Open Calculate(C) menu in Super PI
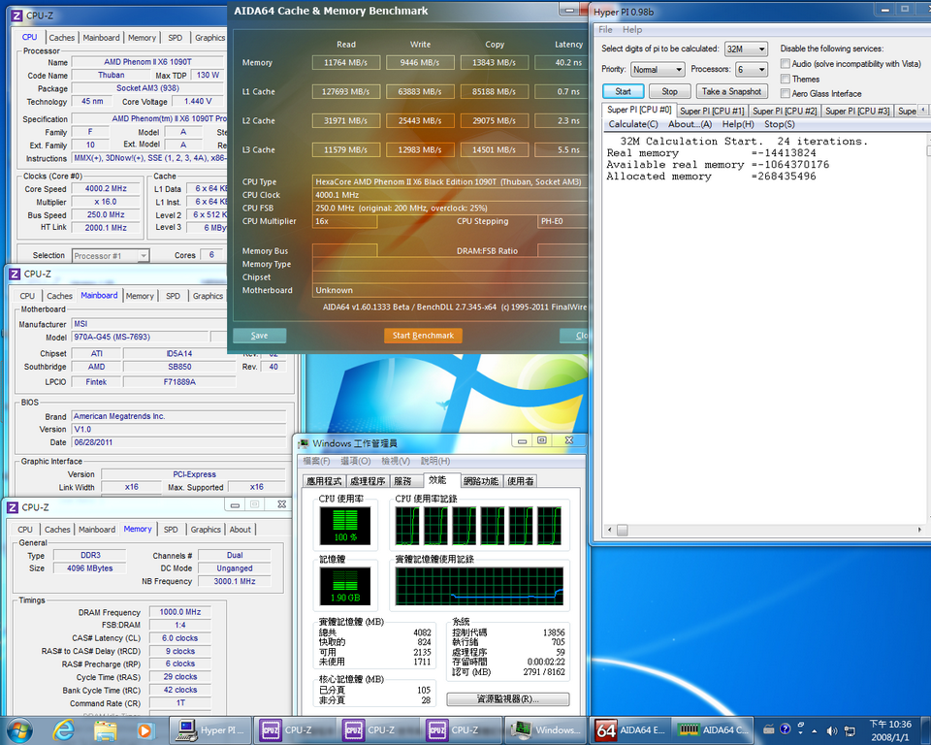Image resolution: width=931 pixels, height=745 pixels. [633, 124]
